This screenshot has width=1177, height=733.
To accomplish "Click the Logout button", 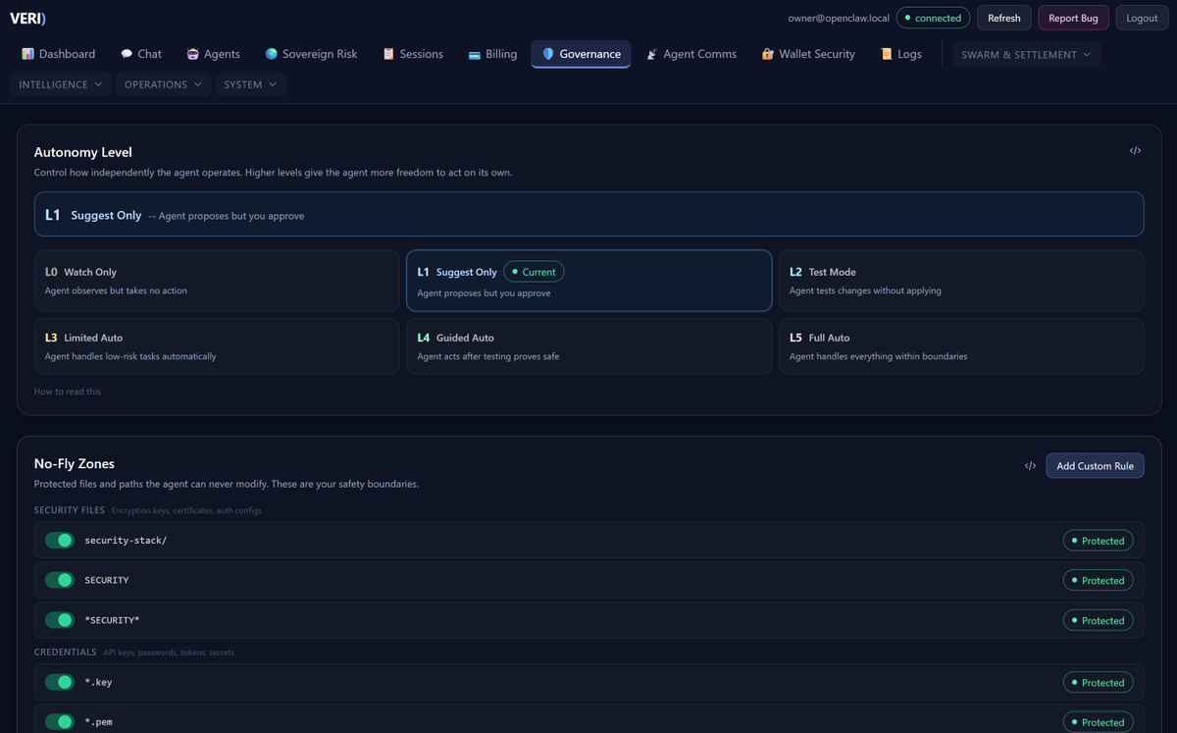I will pos(1142,18).
